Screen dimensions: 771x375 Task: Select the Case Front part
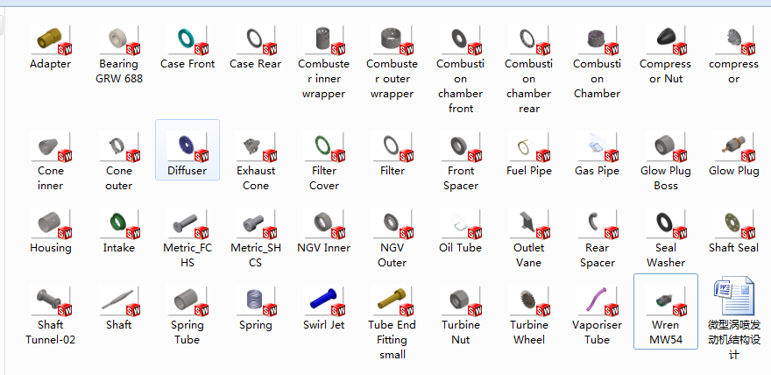(187, 40)
